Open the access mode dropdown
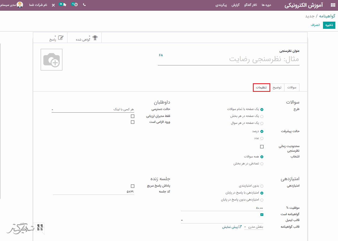This screenshot has height=241, width=338. click(93, 109)
